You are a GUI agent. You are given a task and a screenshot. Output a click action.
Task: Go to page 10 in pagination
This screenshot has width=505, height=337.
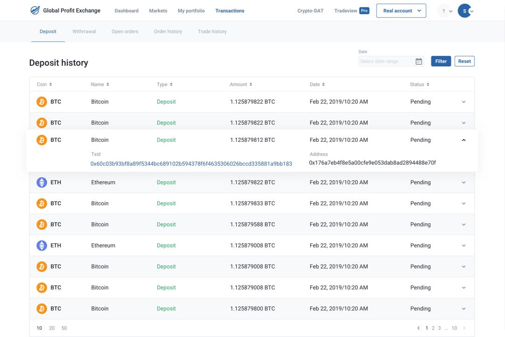(x=454, y=328)
